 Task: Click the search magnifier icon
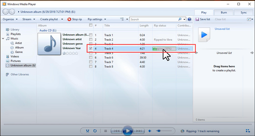180,19
